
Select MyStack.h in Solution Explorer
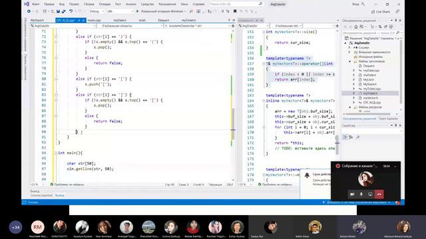tap(370, 84)
